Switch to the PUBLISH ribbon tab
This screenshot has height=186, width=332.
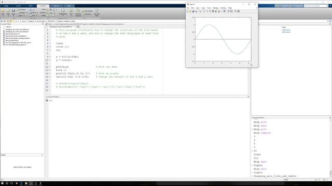[56, 6]
